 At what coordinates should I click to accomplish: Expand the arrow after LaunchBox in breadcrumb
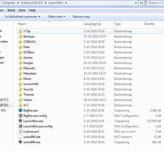click(x=66, y=3)
